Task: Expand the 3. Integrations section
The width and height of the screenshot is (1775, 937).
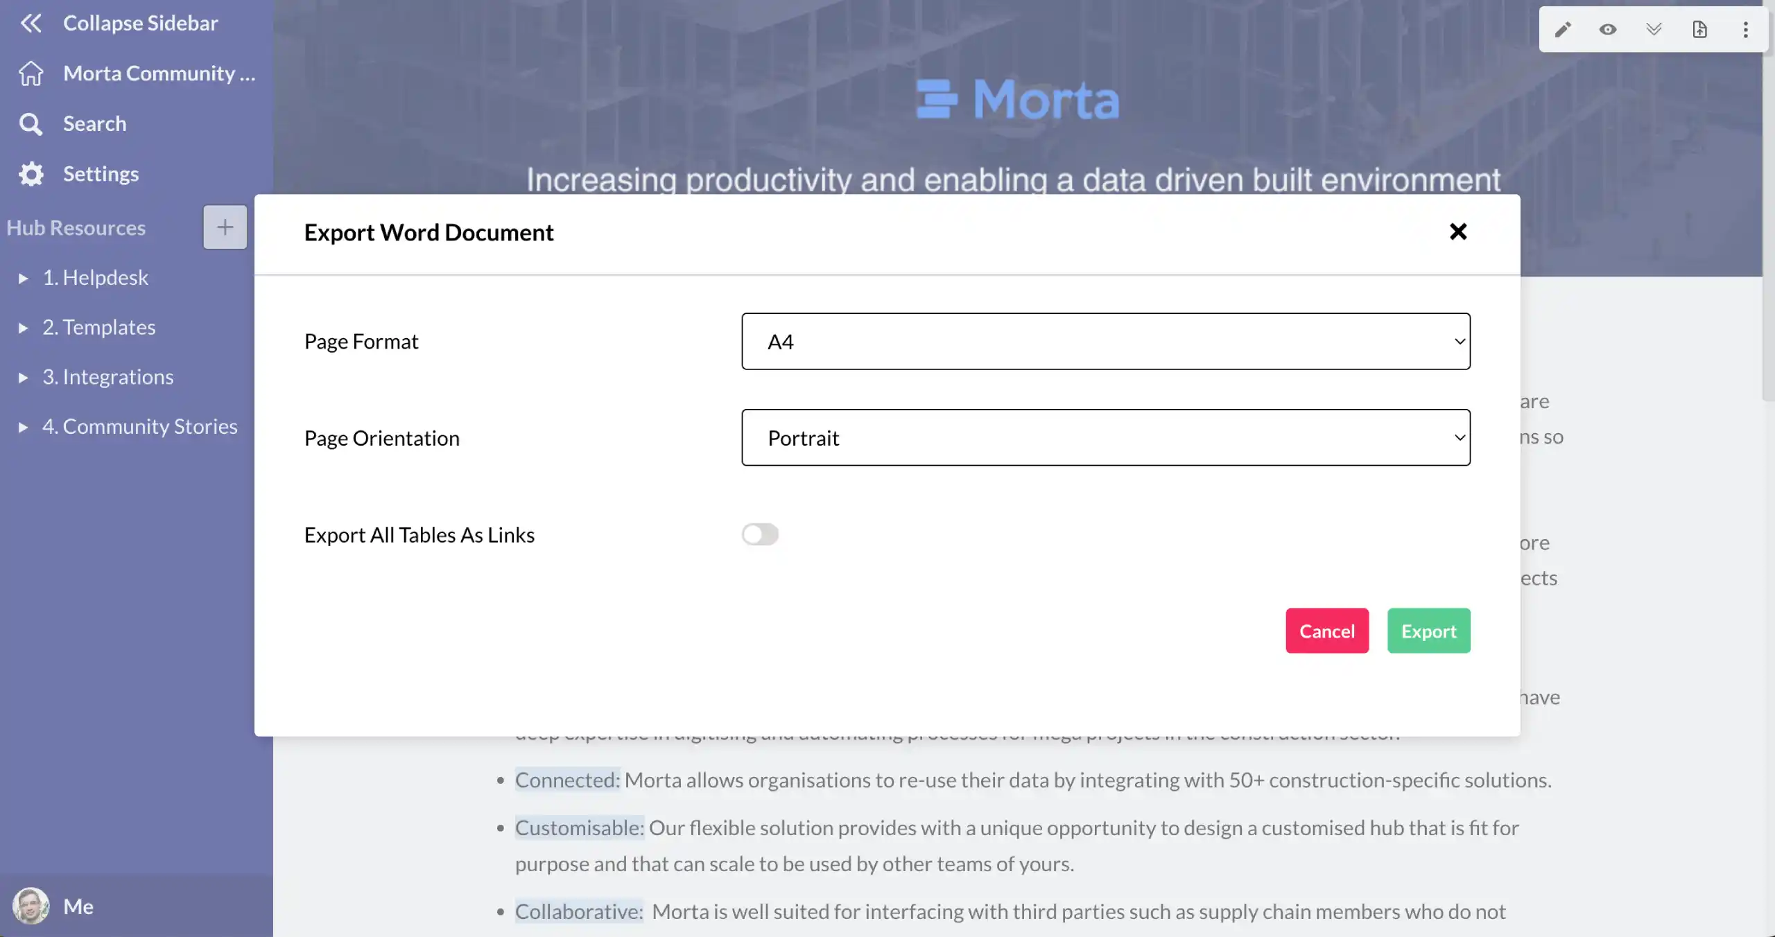Action: click(23, 378)
